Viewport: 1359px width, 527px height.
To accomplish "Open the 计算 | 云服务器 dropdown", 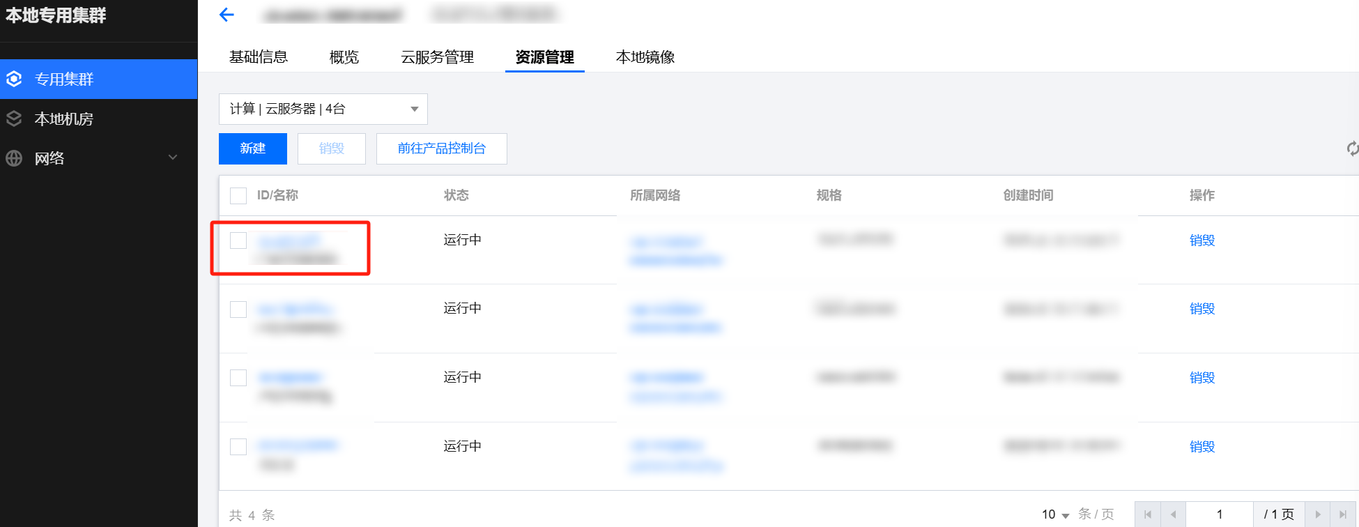I will (323, 109).
